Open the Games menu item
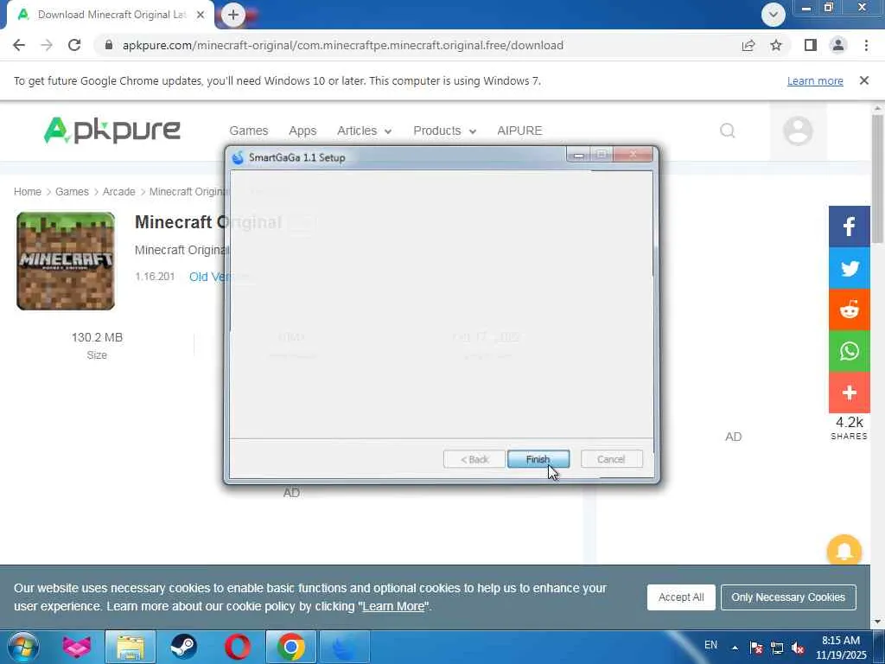The height and width of the screenshot is (664, 885). (248, 131)
